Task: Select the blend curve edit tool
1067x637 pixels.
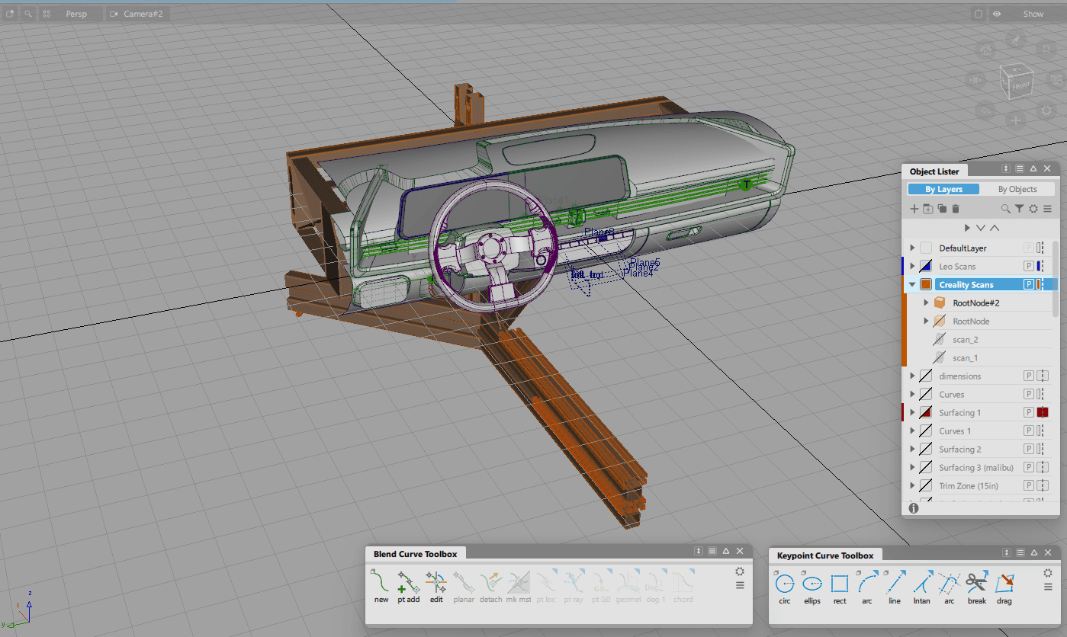Action: click(x=435, y=584)
